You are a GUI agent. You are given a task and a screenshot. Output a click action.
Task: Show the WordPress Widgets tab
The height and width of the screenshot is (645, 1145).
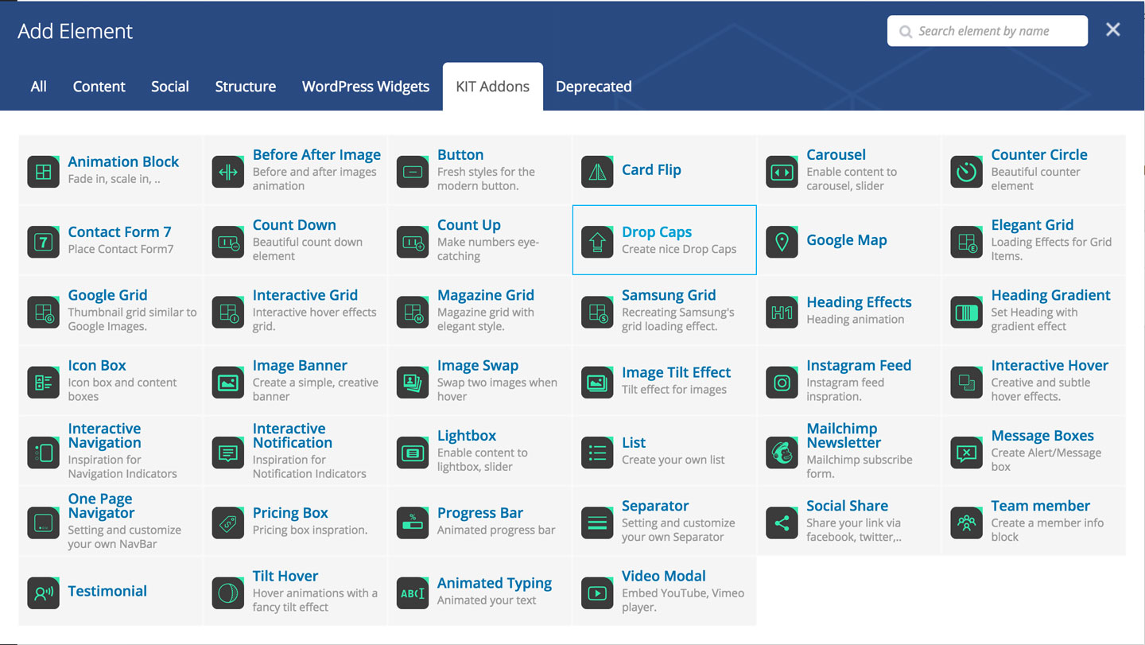coord(366,87)
